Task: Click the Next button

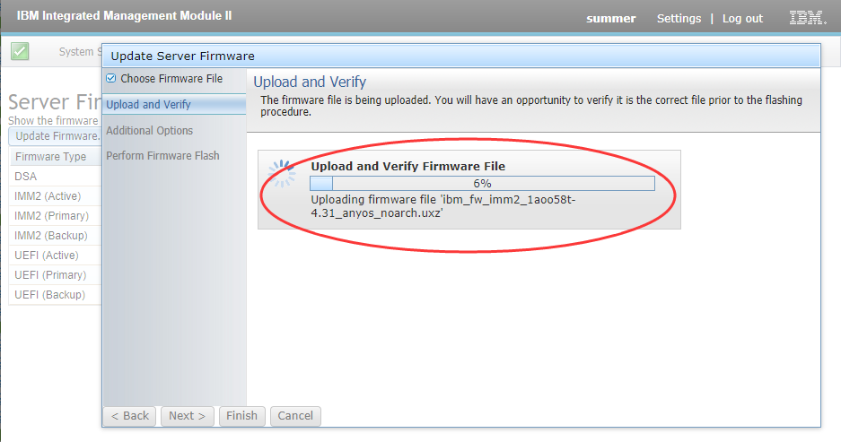Action: [x=188, y=416]
